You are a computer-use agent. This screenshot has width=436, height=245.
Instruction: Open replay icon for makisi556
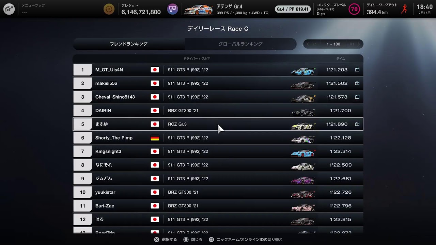tap(357, 83)
